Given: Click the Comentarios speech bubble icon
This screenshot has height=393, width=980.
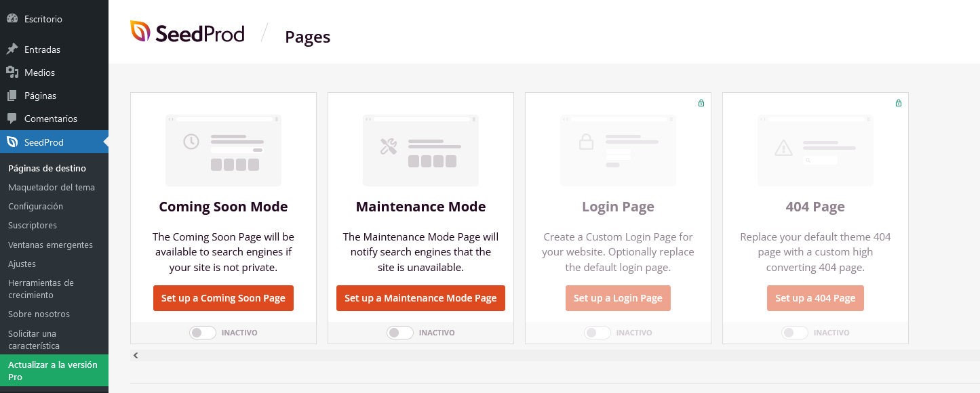Looking at the screenshot, I should point(12,119).
